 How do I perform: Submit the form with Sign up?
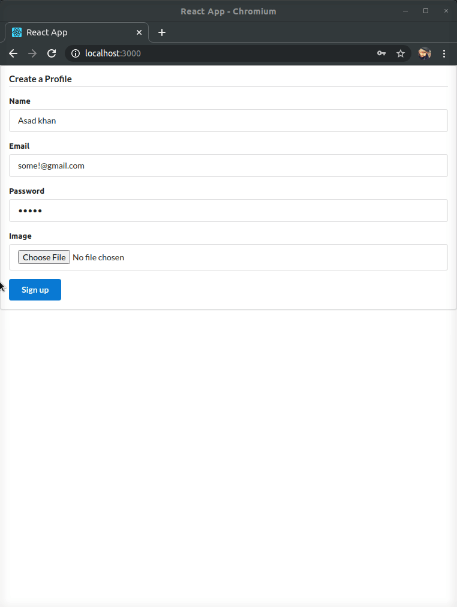pos(35,290)
